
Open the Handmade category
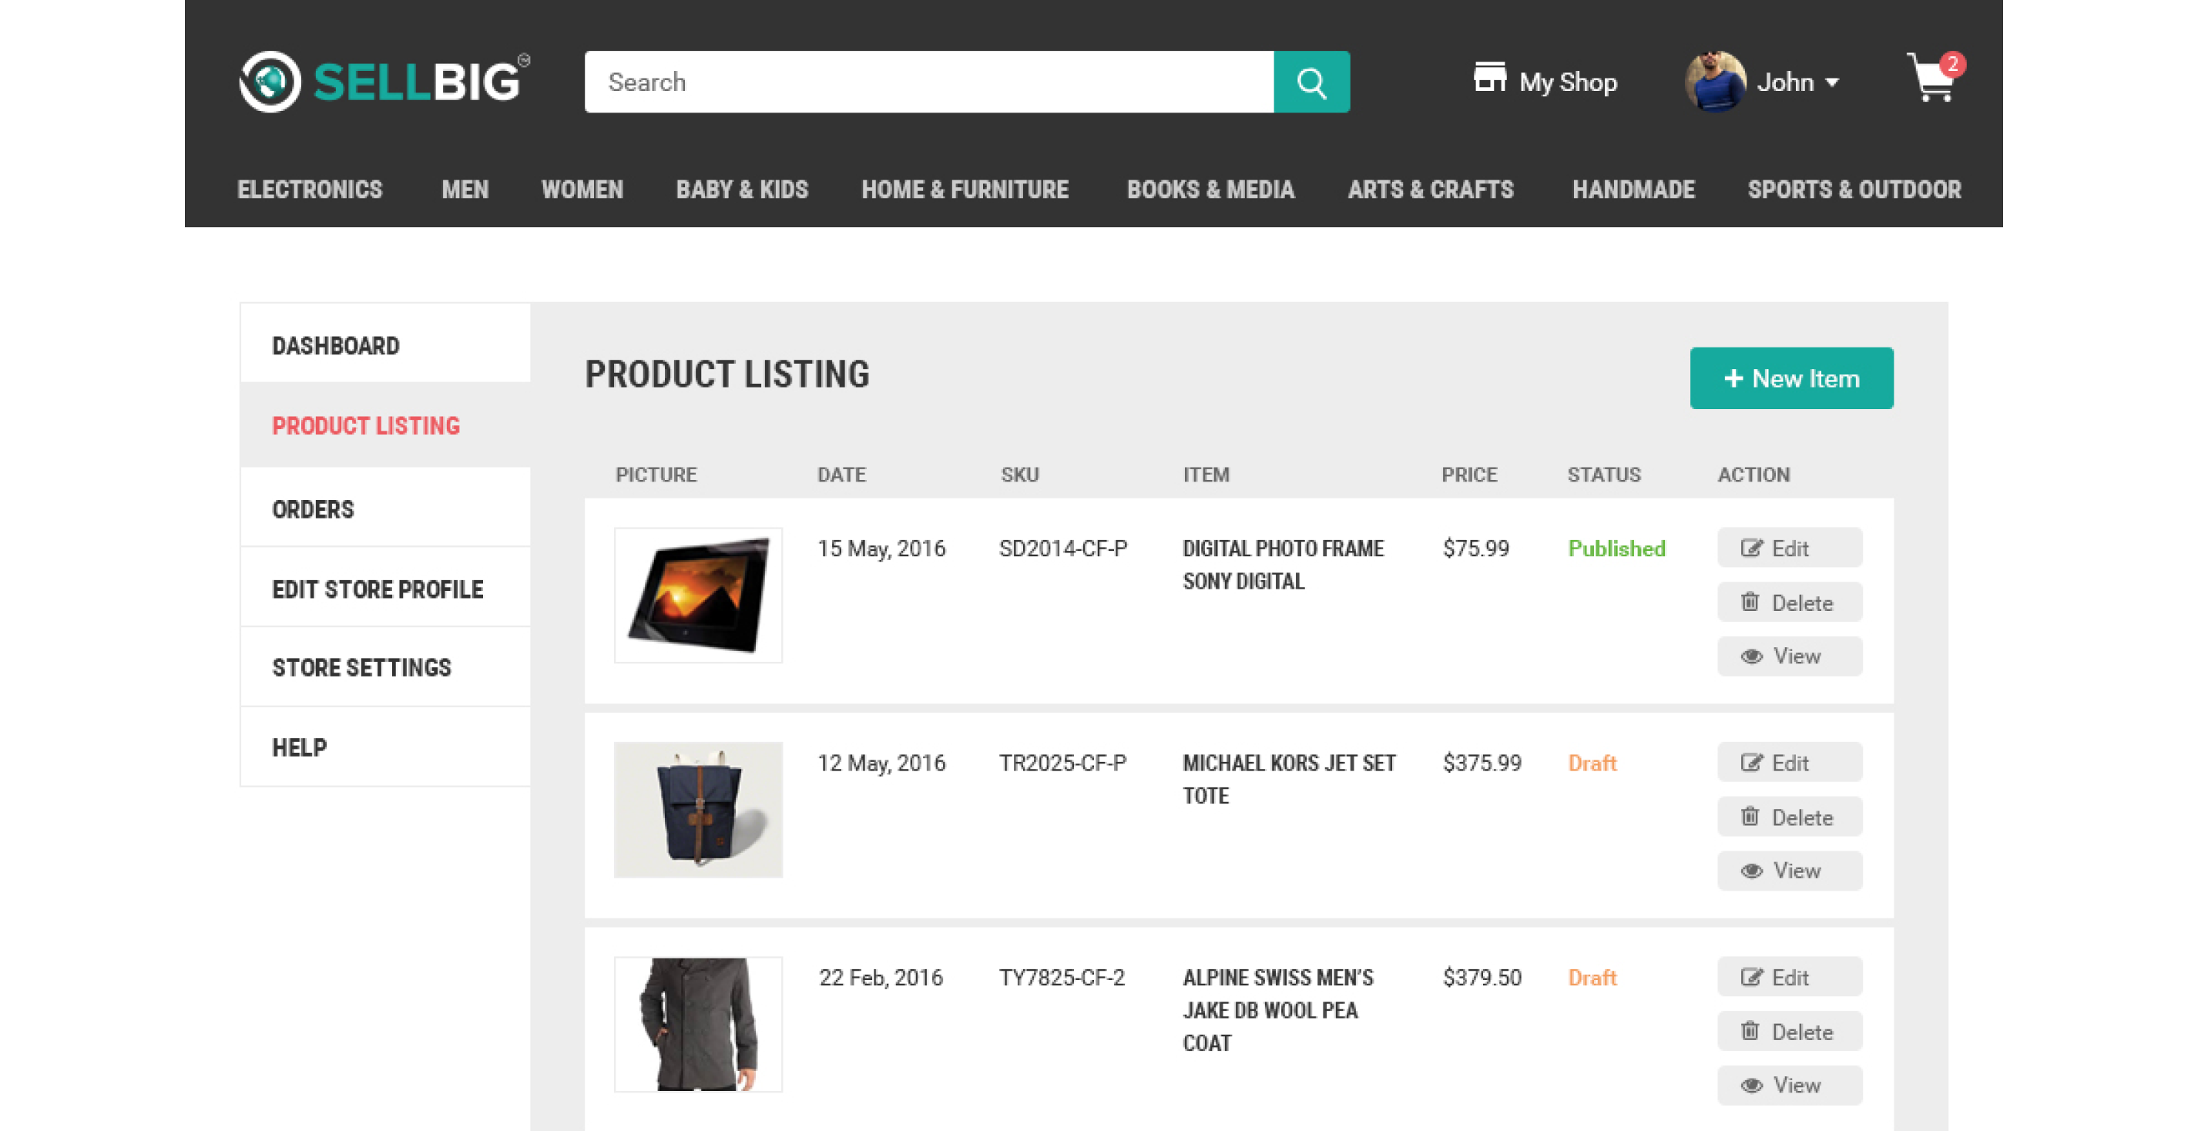click(x=1633, y=190)
